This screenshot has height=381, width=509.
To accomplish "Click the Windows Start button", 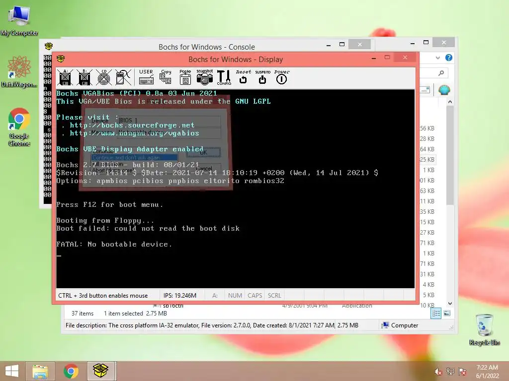I will [x=12, y=371].
